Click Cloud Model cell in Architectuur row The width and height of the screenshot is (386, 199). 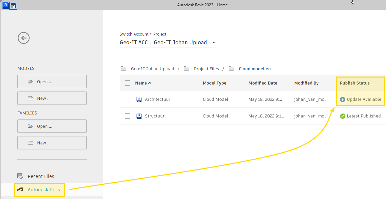coord(215,99)
